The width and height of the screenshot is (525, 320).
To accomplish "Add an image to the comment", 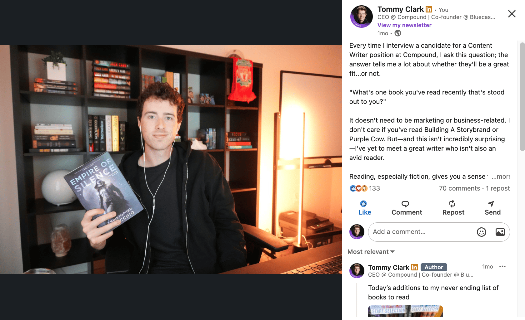I will (x=500, y=232).
